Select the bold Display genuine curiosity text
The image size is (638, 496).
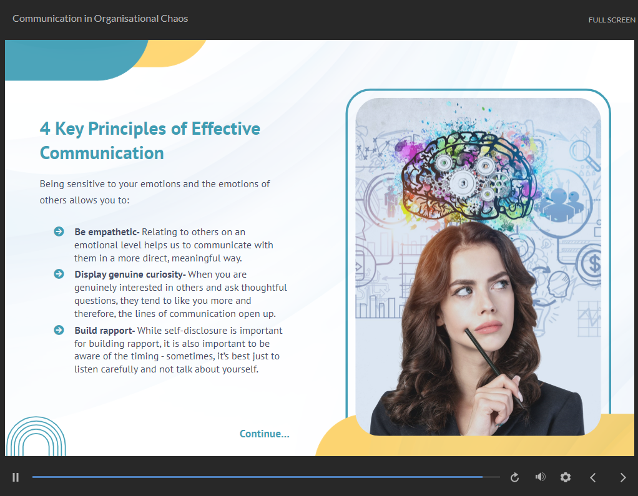click(x=130, y=274)
